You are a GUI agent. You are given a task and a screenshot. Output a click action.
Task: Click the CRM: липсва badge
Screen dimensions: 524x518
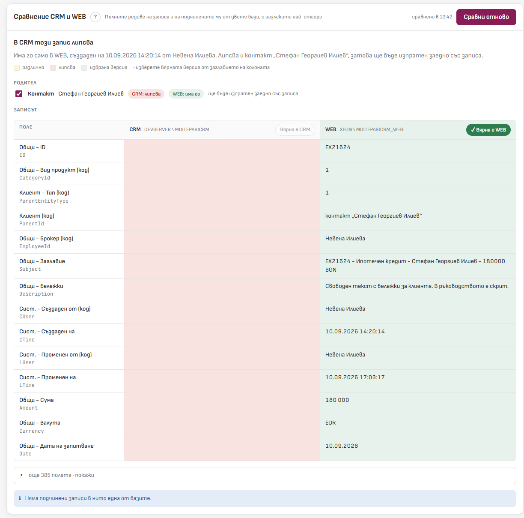[146, 94]
